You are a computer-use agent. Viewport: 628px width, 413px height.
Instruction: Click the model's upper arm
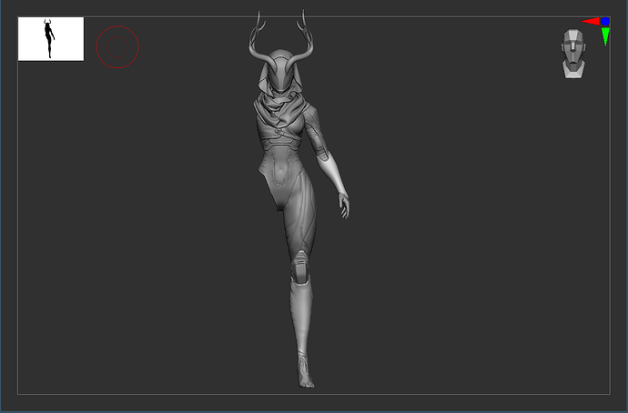(320, 146)
